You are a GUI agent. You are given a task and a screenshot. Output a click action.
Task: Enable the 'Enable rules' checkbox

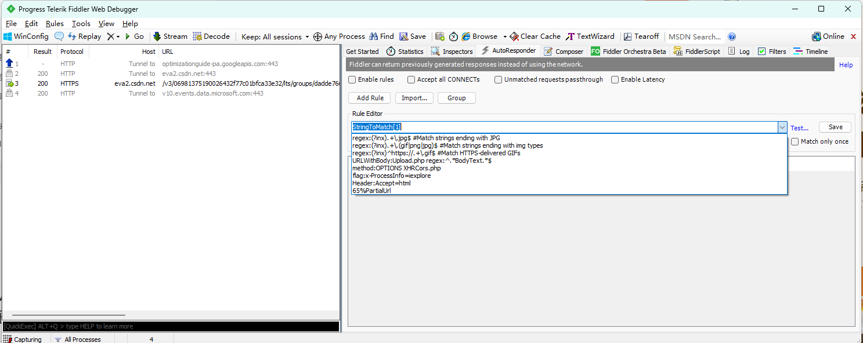[352, 79]
